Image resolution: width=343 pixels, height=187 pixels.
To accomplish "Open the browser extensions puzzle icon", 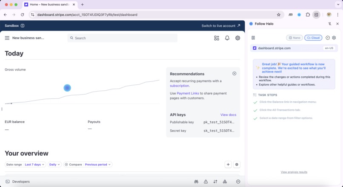I will [308, 15].
